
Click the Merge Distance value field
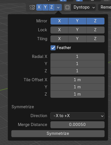point(77,125)
